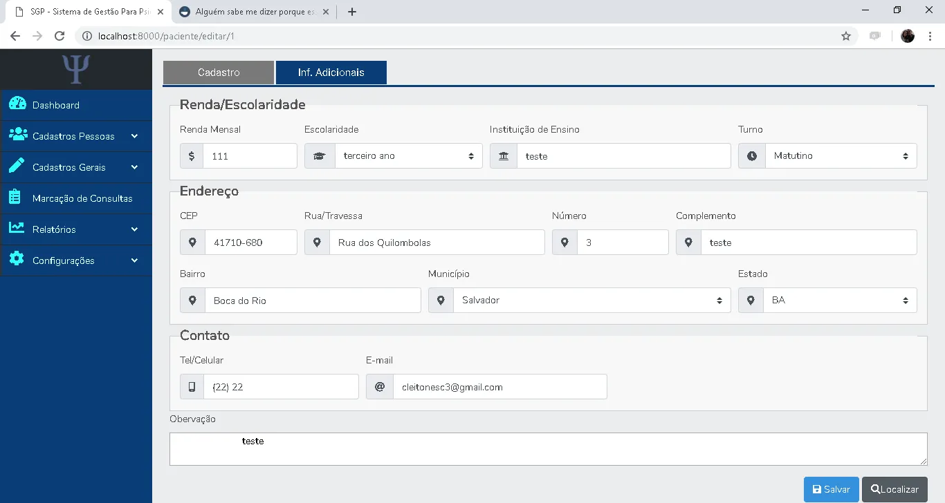The height and width of the screenshot is (503, 945).
Task: Click the Relatórios chart icon
Action: (17, 229)
